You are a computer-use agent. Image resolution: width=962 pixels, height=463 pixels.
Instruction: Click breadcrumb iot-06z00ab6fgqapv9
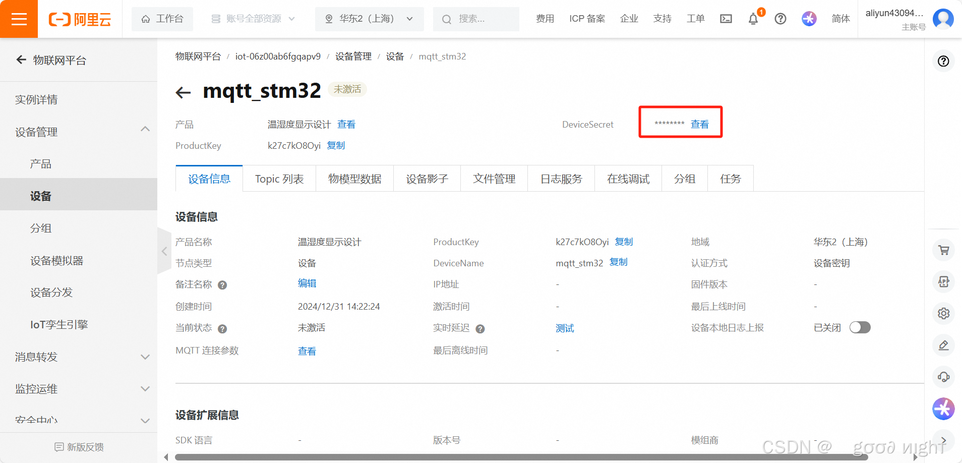pyautogui.click(x=278, y=56)
